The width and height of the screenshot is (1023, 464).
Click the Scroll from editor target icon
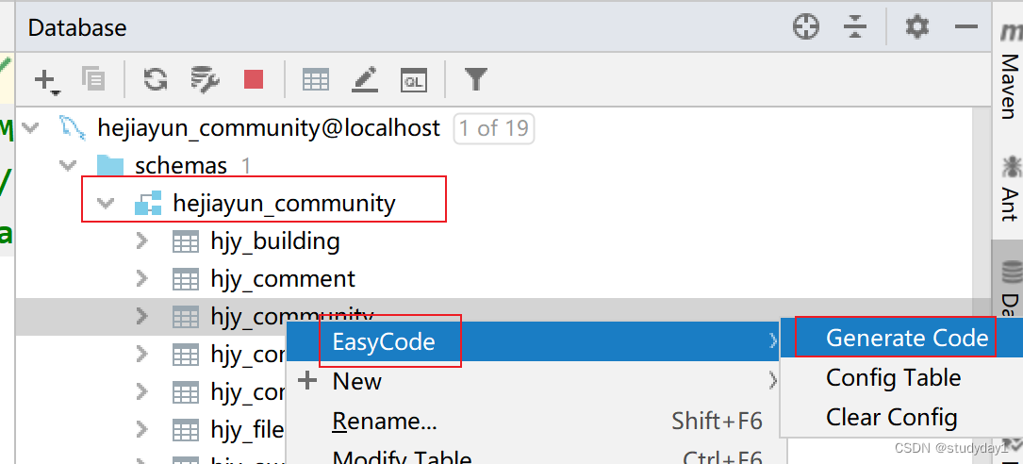[806, 26]
